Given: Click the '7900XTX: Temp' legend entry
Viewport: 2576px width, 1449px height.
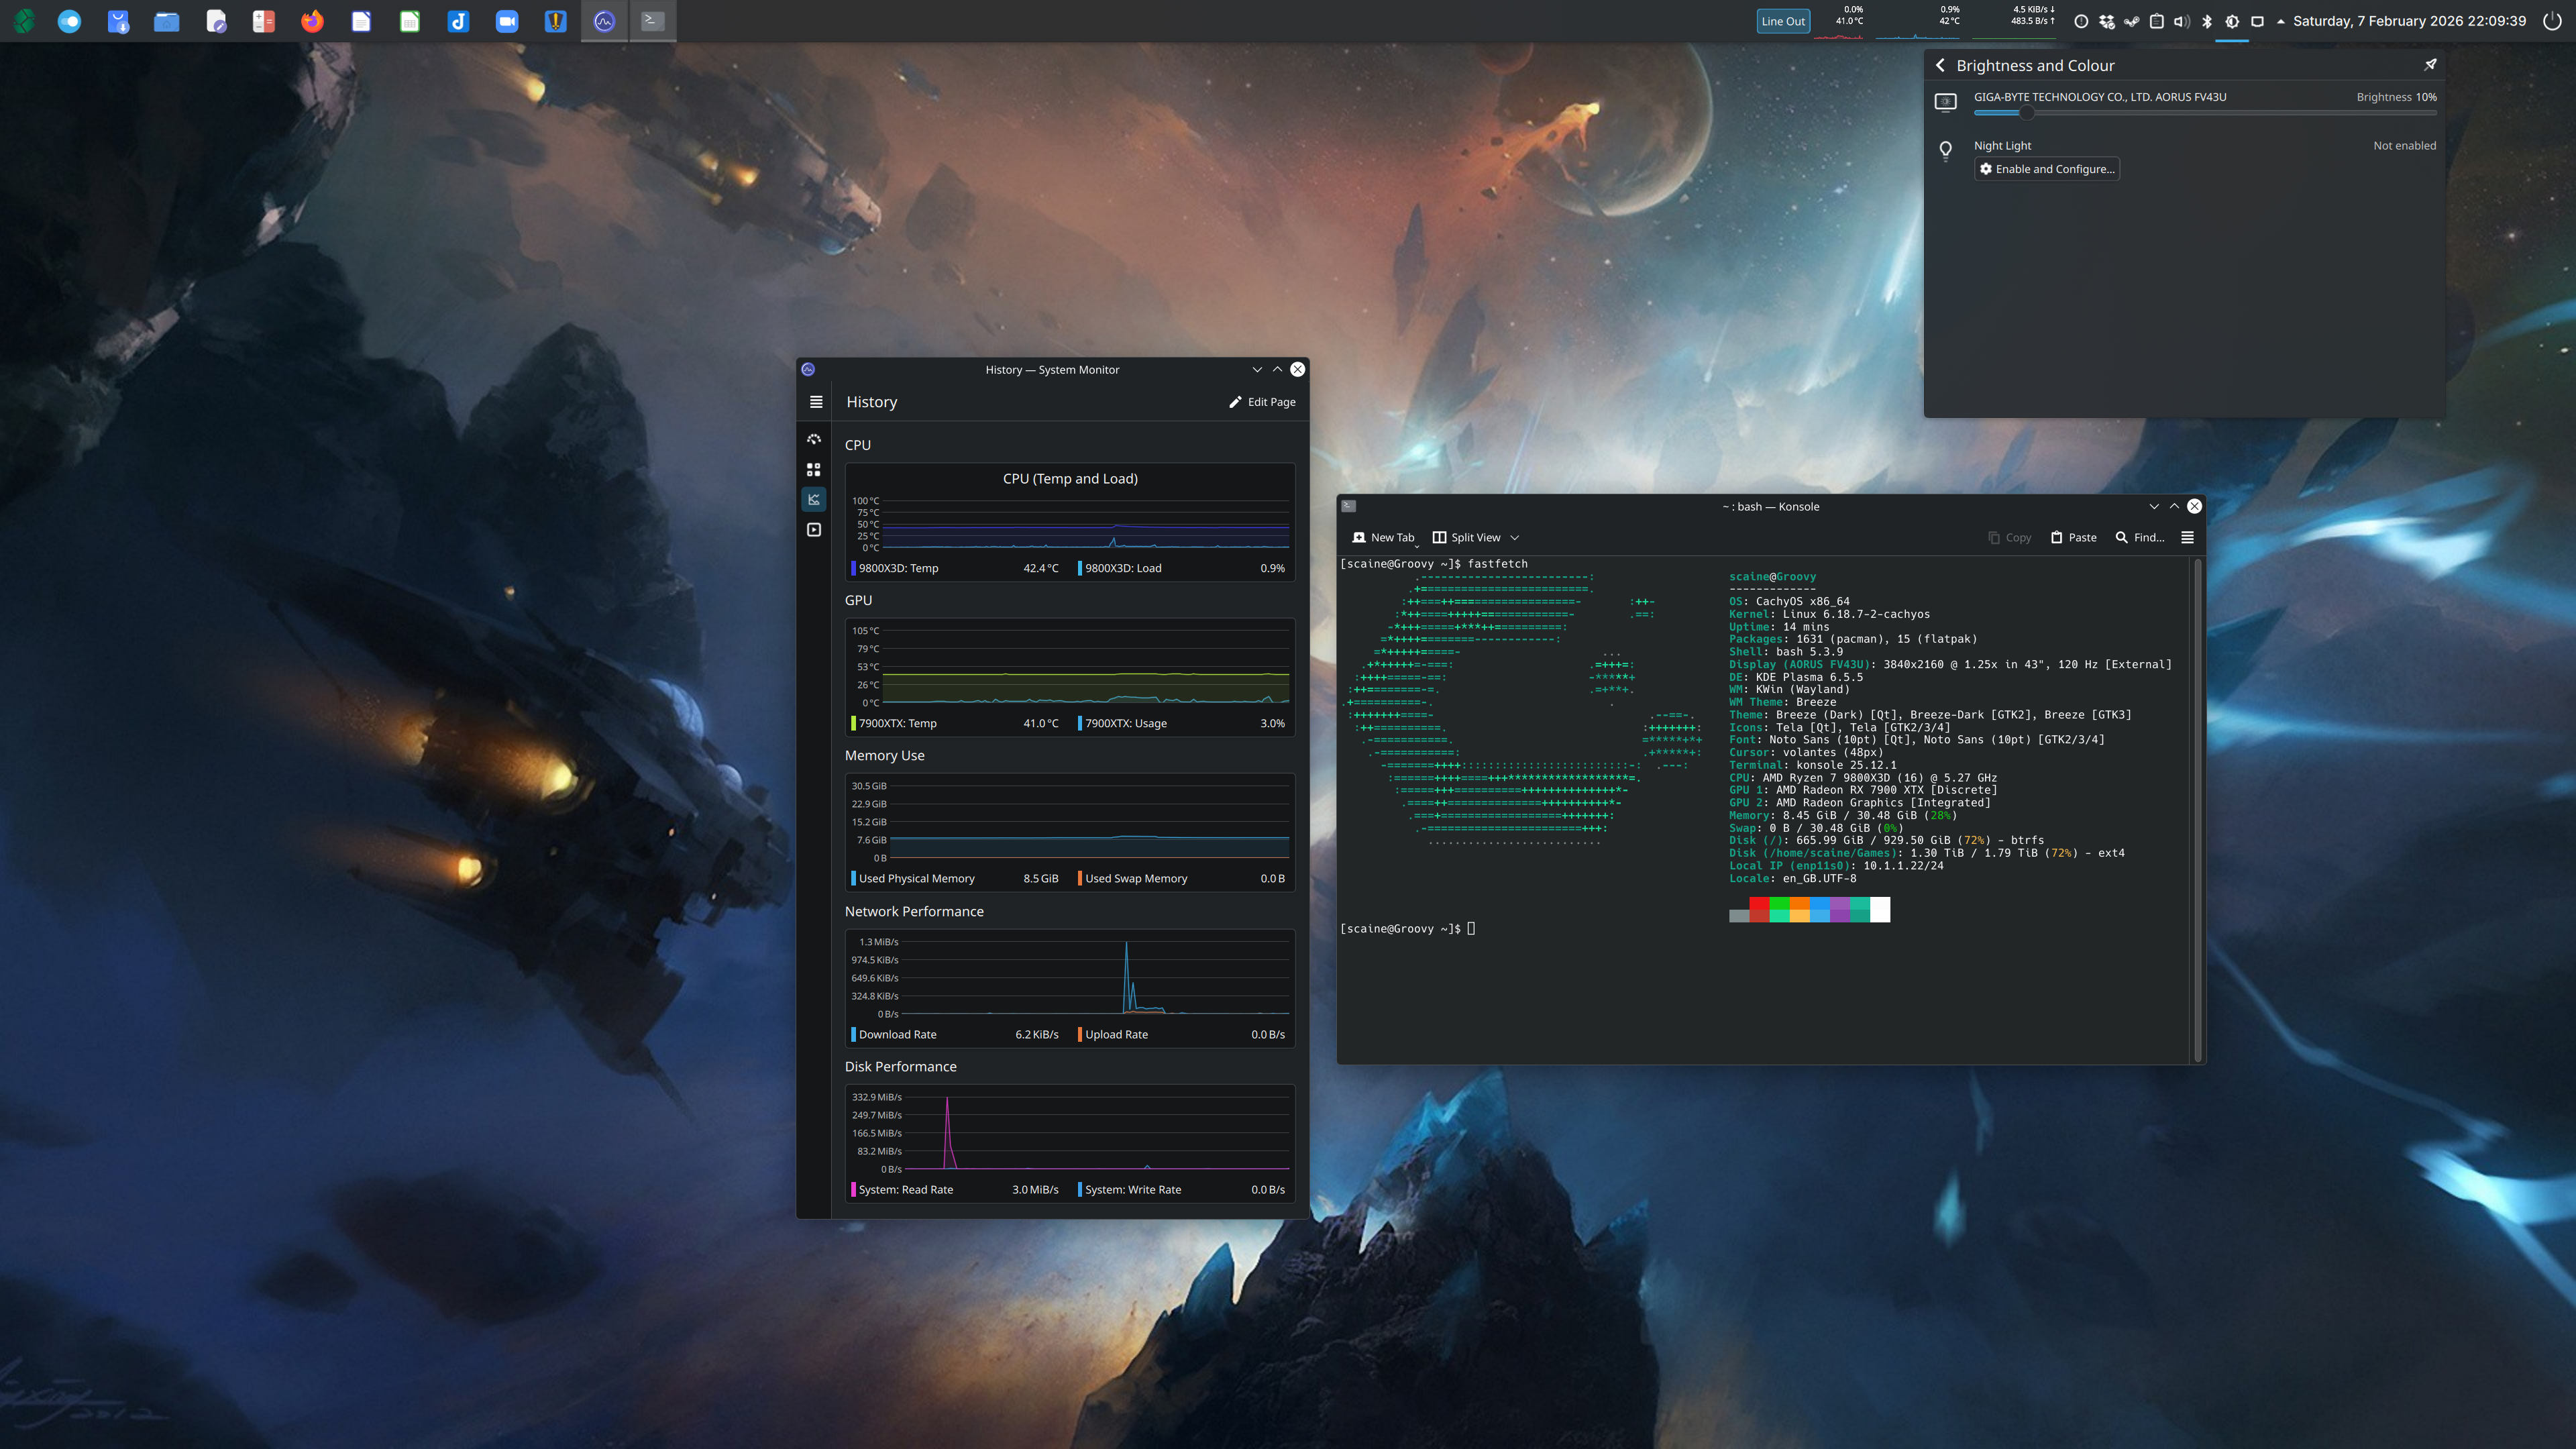Looking at the screenshot, I should (955, 723).
